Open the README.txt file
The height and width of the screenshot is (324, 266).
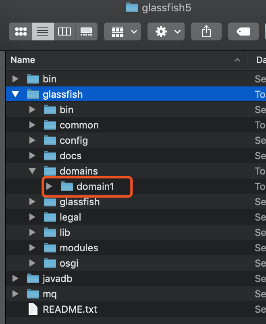70,309
